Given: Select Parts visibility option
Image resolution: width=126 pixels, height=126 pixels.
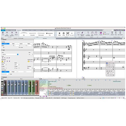Looking at the screenshot, I should tap(29, 44).
